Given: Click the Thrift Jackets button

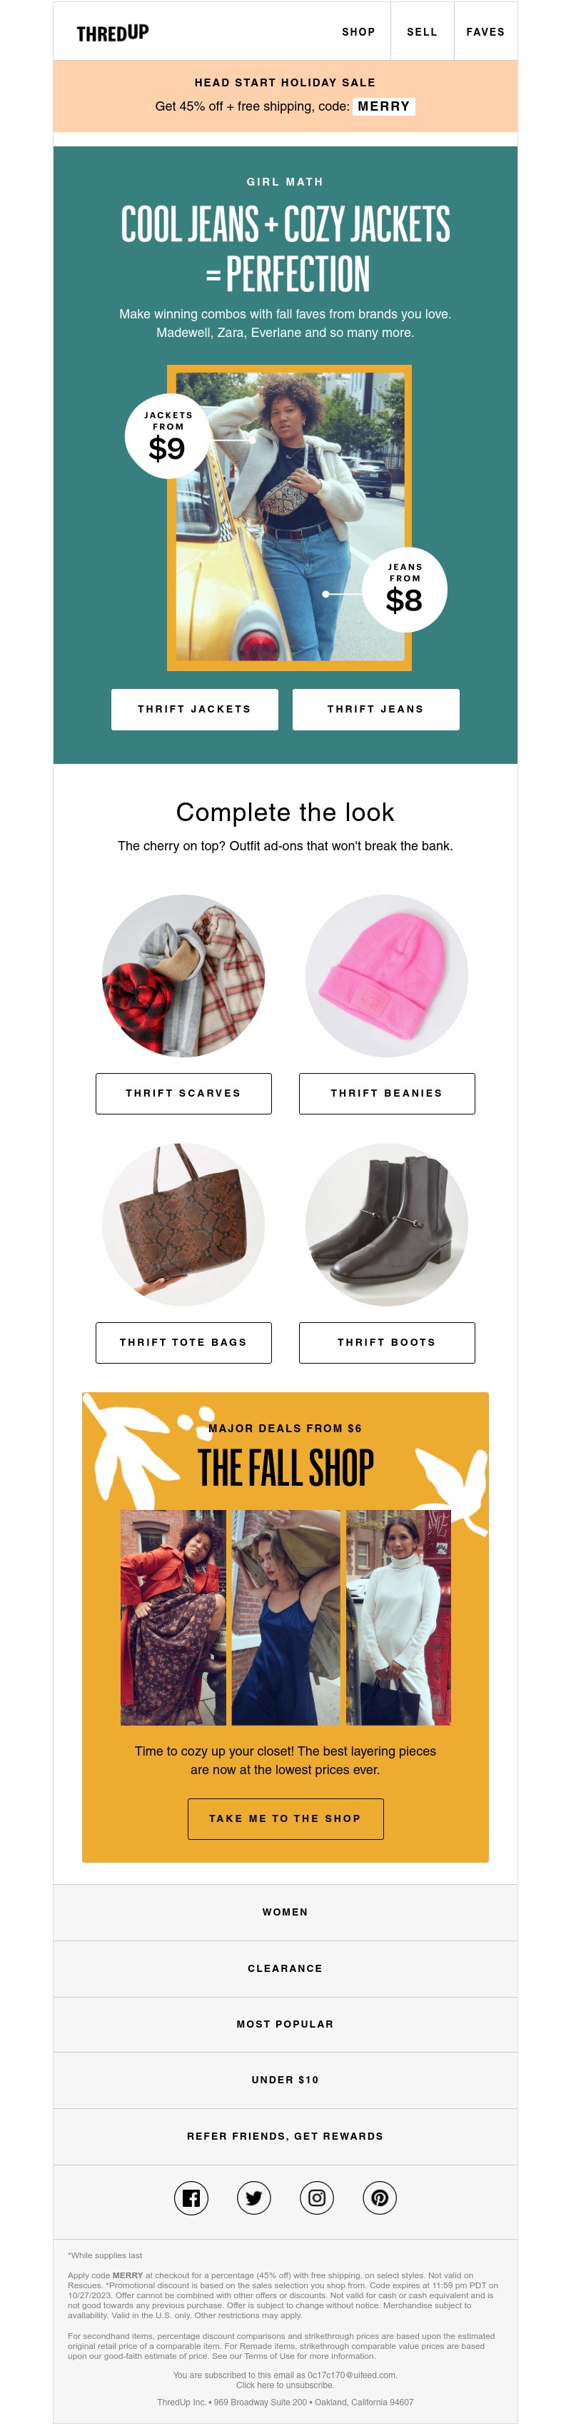Looking at the screenshot, I should pyautogui.click(x=195, y=709).
